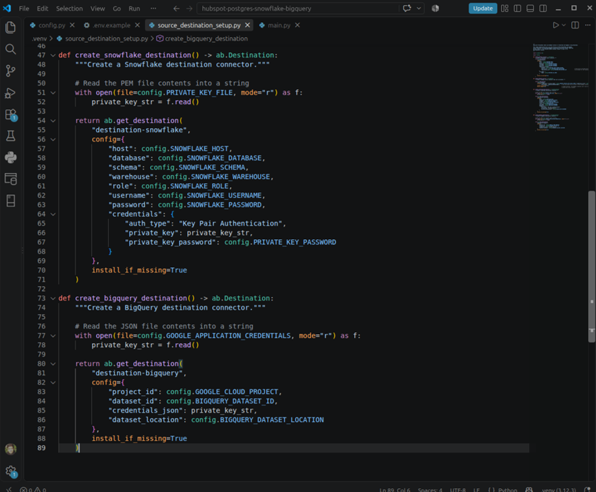Run the Python file with the play icon
Screen dimensions: 596x492
coord(556,25)
